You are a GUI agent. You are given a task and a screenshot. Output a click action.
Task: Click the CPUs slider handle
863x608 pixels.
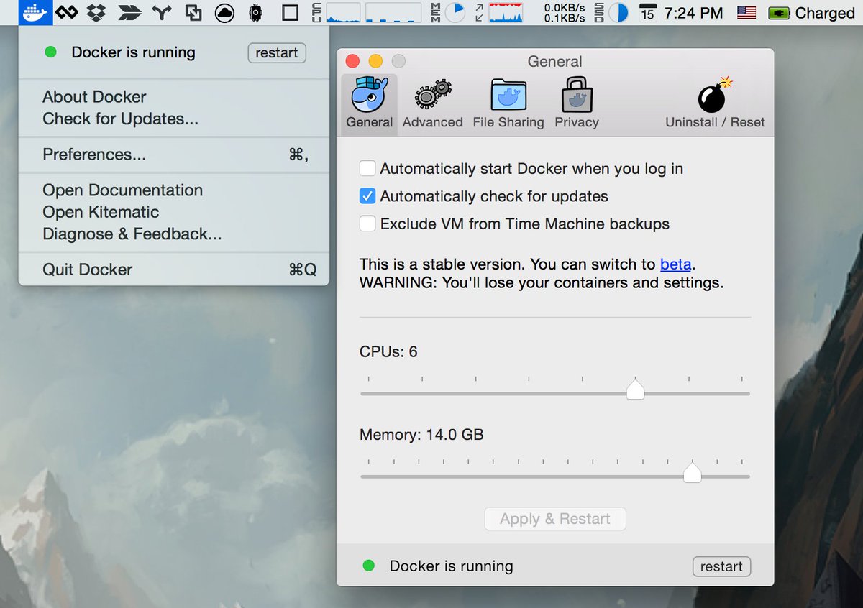(x=635, y=390)
